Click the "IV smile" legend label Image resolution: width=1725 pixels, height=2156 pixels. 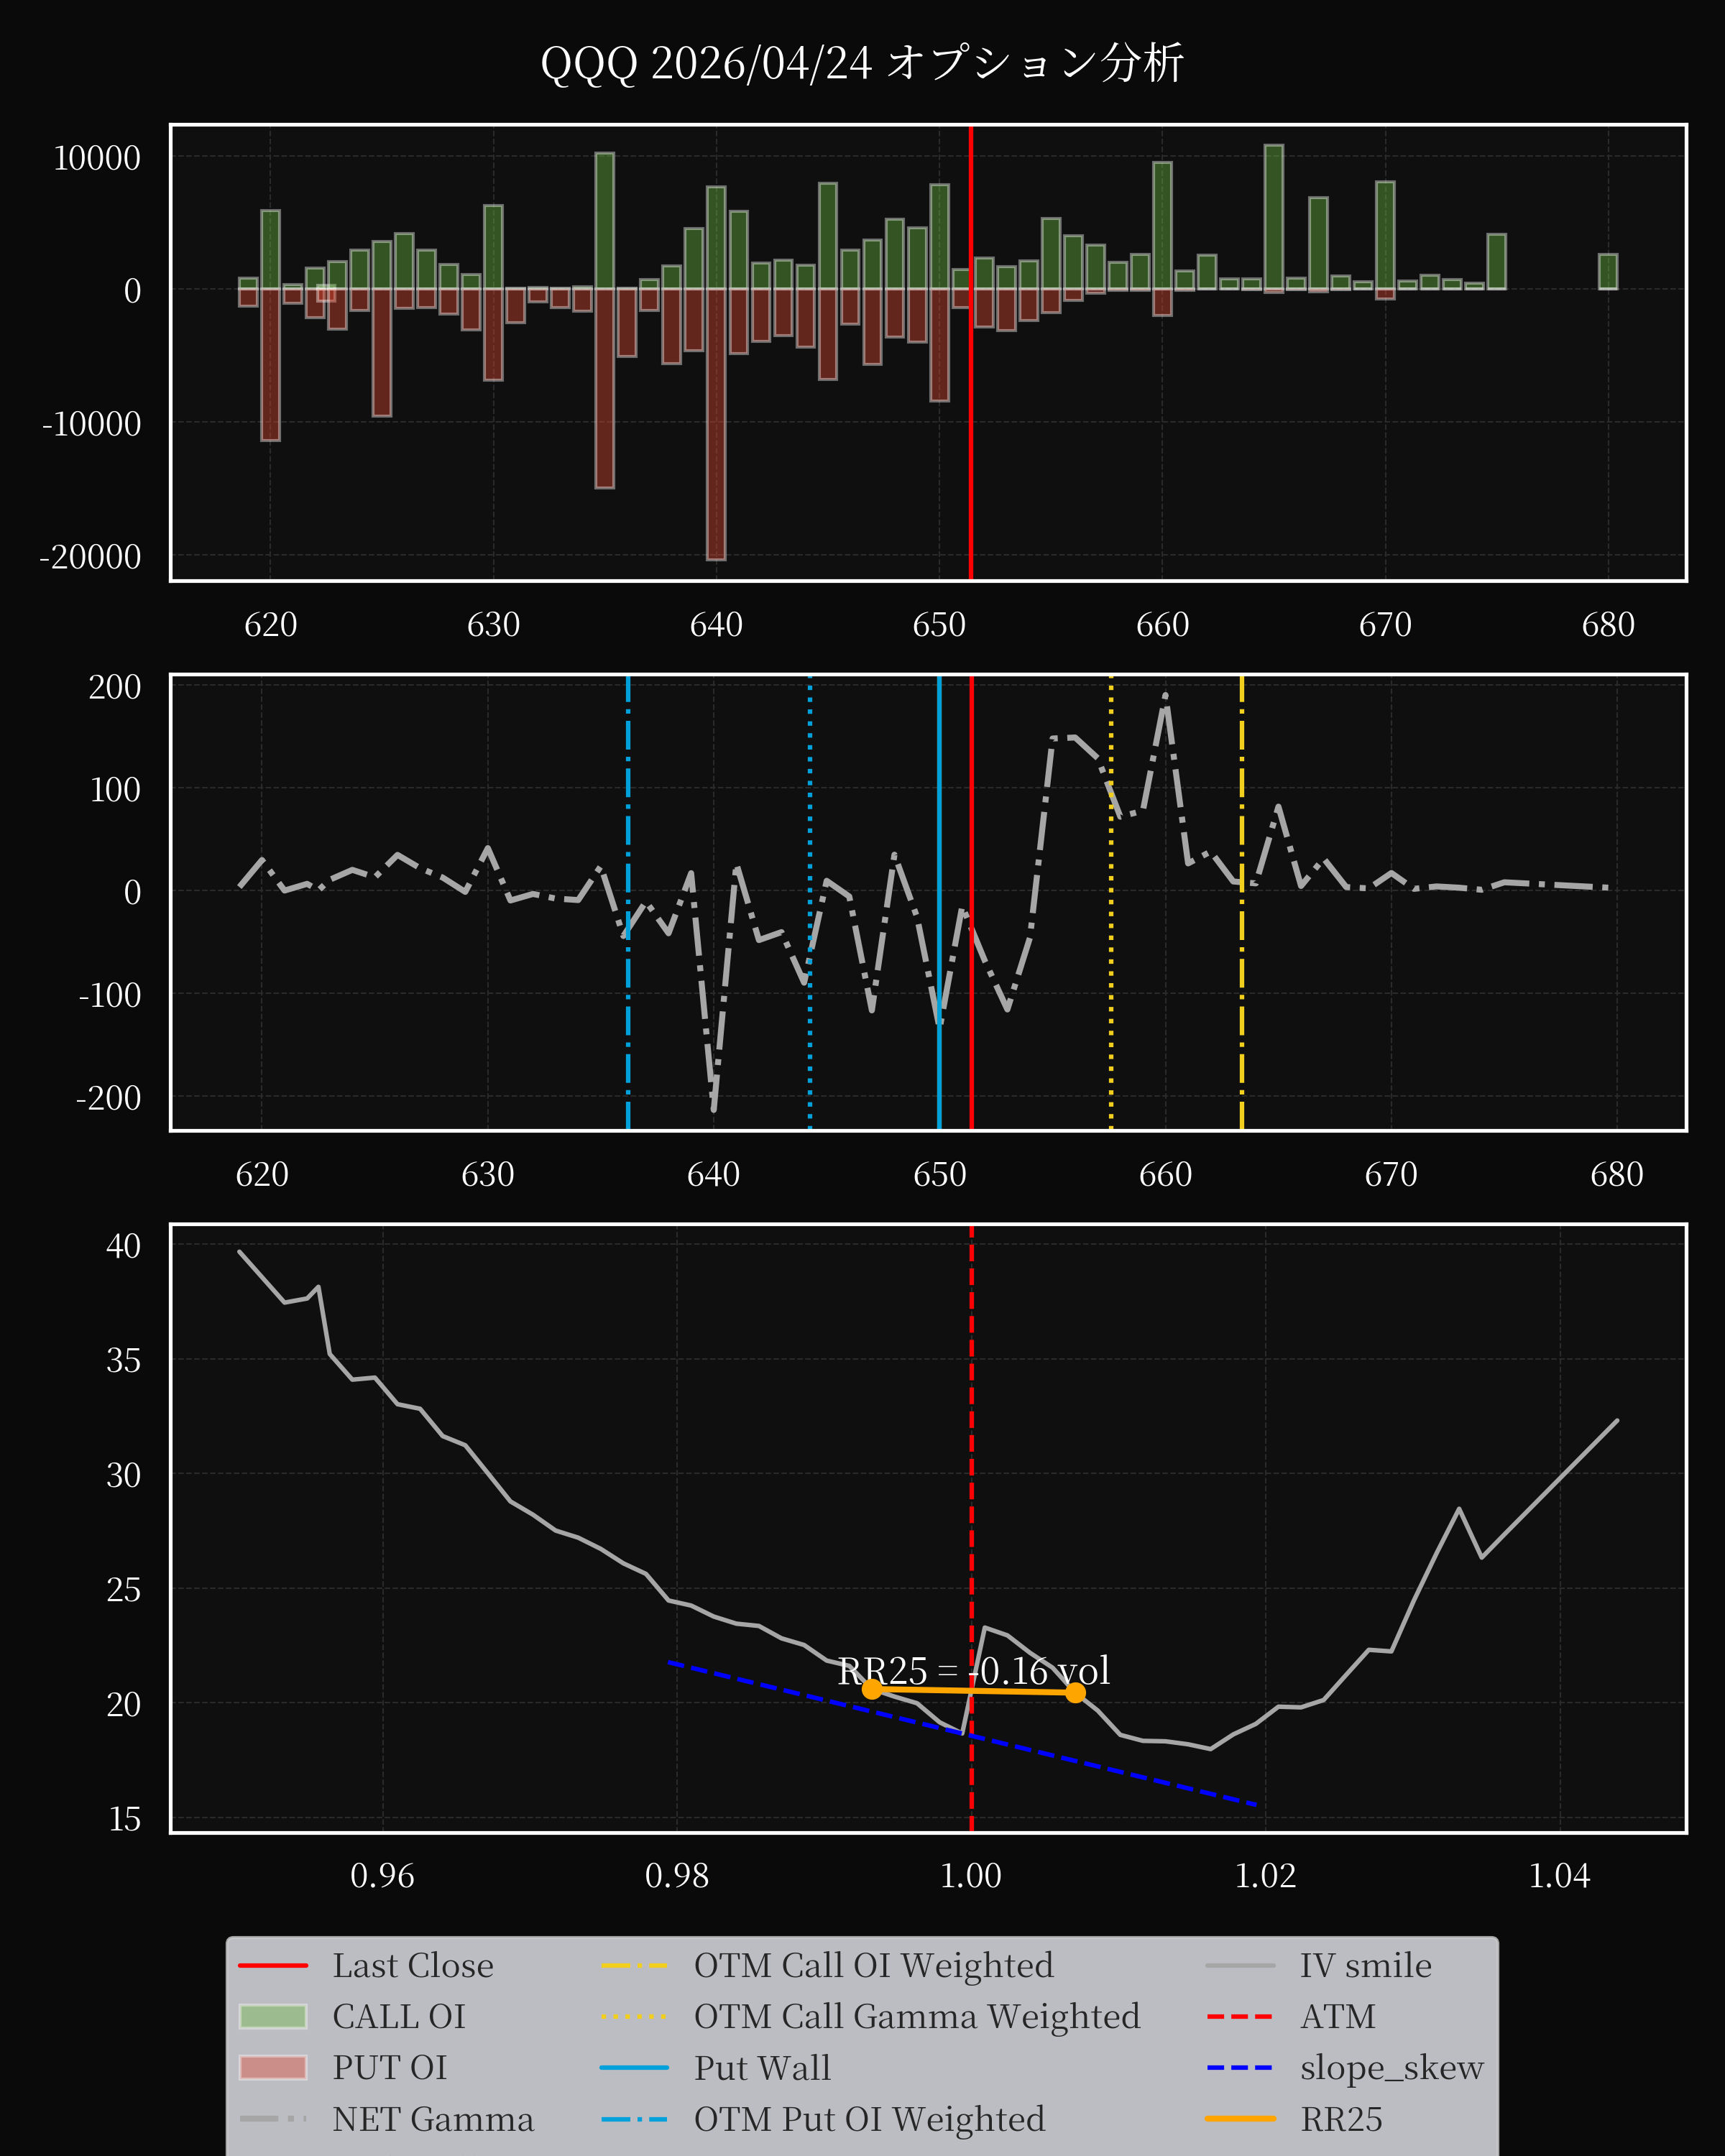tap(1366, 1966)
